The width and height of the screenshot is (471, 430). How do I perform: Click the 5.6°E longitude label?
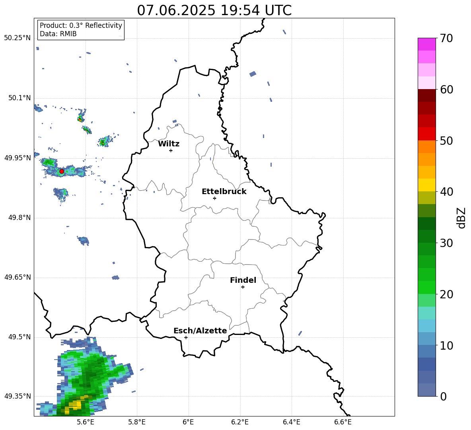tap(86, 422)
